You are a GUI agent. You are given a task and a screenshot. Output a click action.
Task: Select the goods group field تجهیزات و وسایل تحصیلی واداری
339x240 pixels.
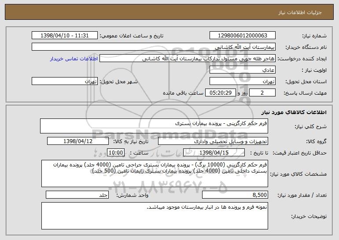213,141
